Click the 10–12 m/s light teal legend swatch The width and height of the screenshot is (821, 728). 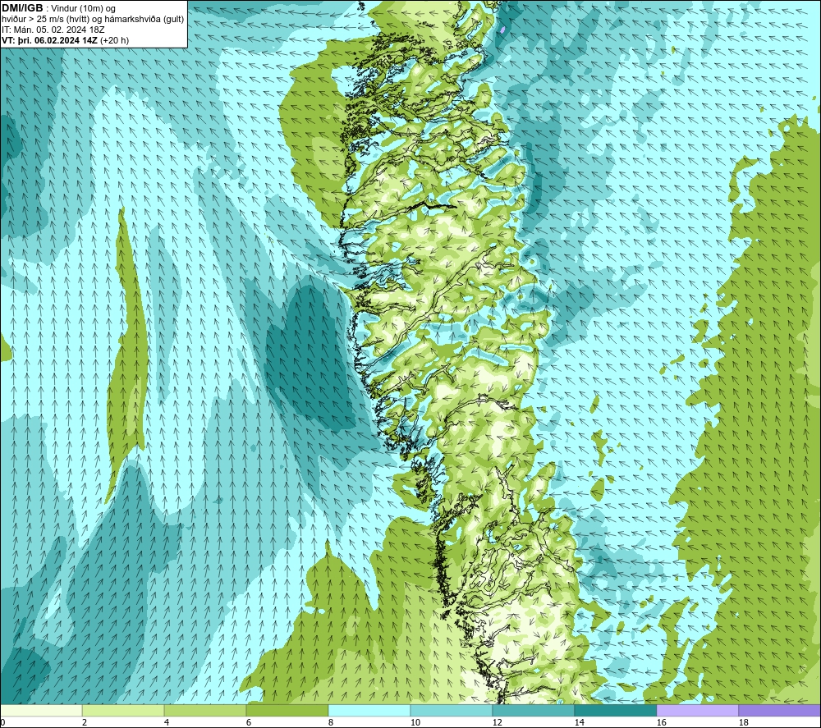(x=451, y=711)
